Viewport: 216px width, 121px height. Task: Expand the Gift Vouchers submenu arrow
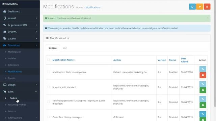pos(36,118)
